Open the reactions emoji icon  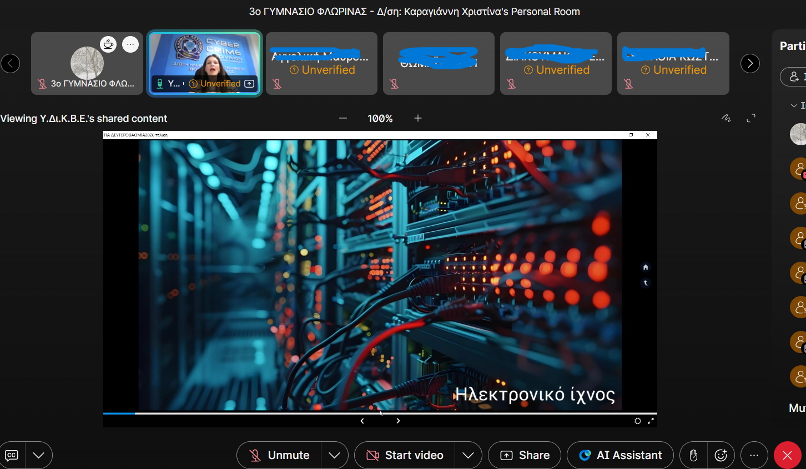pos(721,455)
